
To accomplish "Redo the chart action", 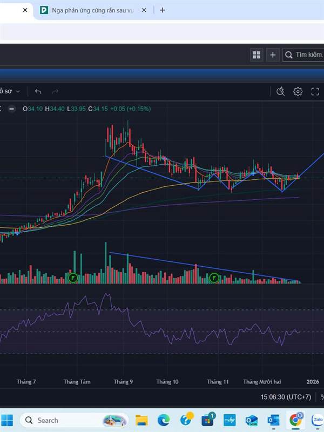I will [x=55, y=92].
